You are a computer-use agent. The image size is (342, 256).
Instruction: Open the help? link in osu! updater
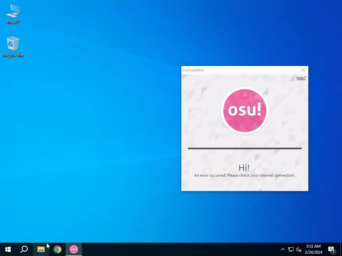(x=301, y=78)
